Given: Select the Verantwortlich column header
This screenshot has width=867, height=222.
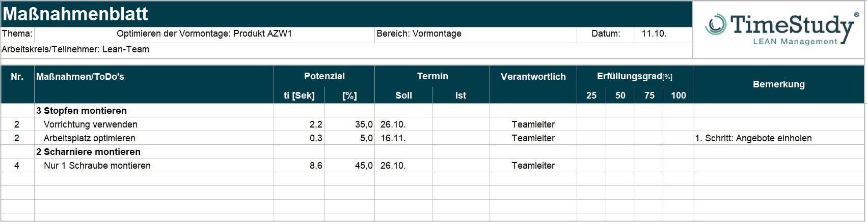Looking at the screenshot, I should pos(533,77).
